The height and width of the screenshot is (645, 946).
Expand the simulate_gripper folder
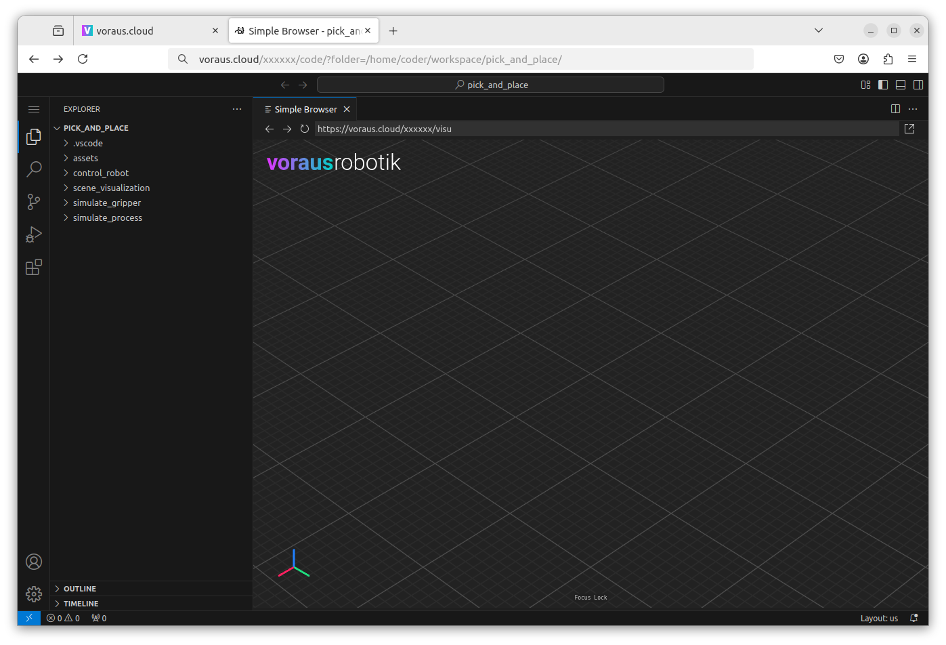point(151,203)
